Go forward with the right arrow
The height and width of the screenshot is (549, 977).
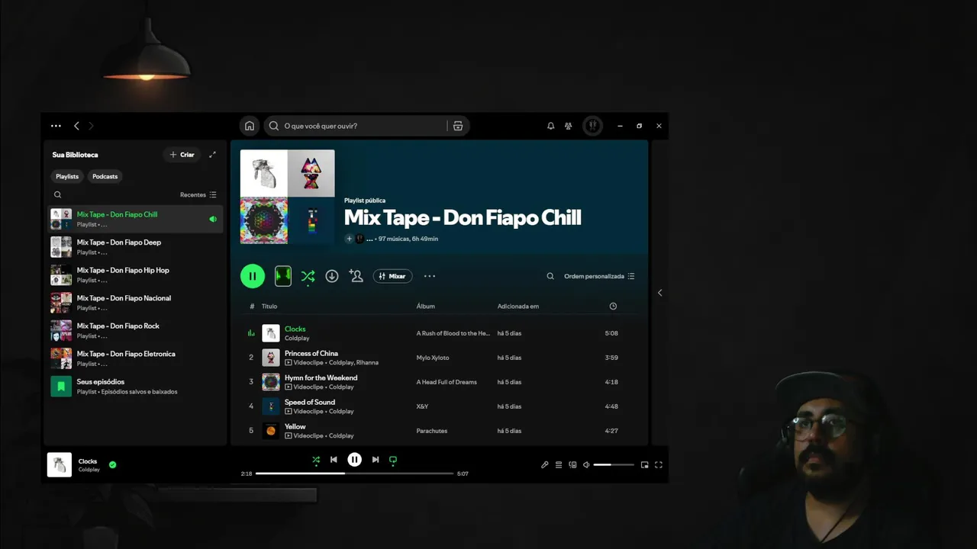pos(91,126)
